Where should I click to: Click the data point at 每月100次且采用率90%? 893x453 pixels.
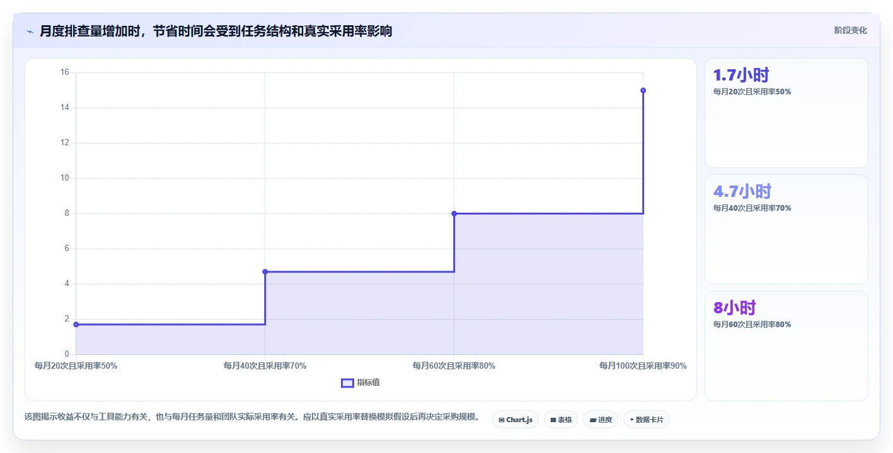643,91
